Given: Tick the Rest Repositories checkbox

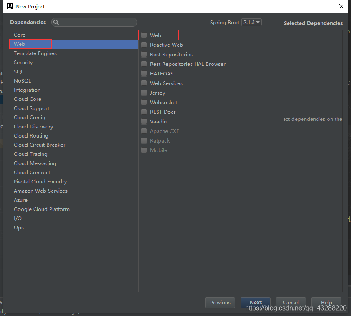Looking at the screenshot, I should point(144,54).
